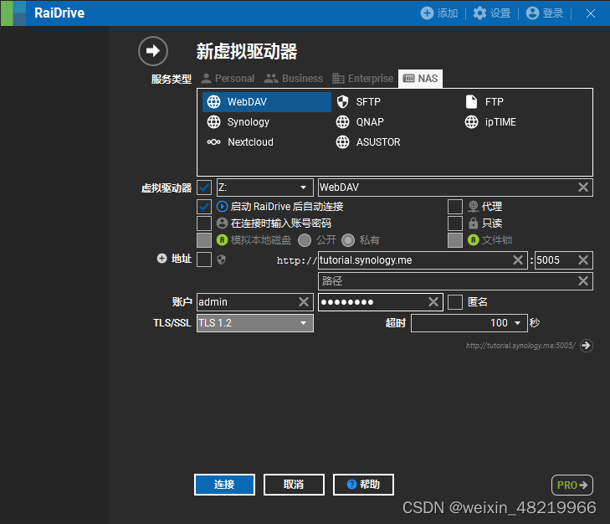610x524 pixels.
Task: Open the URL arrow beside http://tutorial.synology.me:5005/
Action: coord(587,346)
